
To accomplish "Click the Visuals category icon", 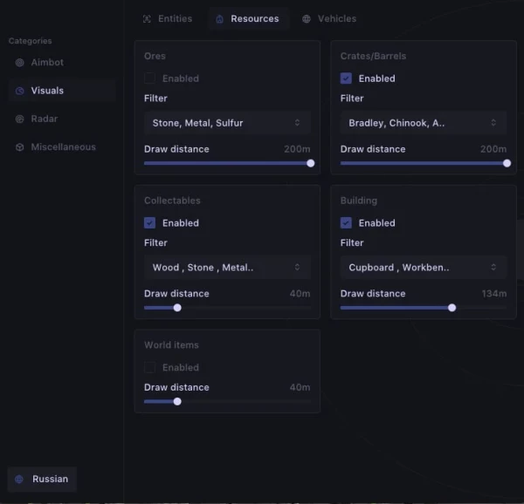I will coord(20,91).
